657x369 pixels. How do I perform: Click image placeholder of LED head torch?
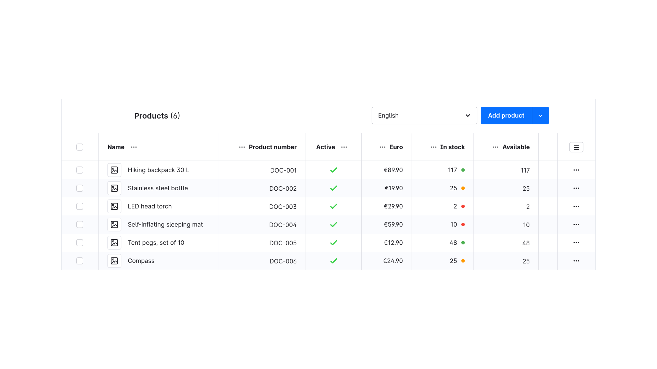click(x=114, y=206)
